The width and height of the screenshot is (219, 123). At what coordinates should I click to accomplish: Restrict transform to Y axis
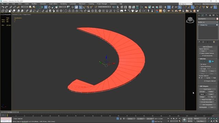(169, 7)
